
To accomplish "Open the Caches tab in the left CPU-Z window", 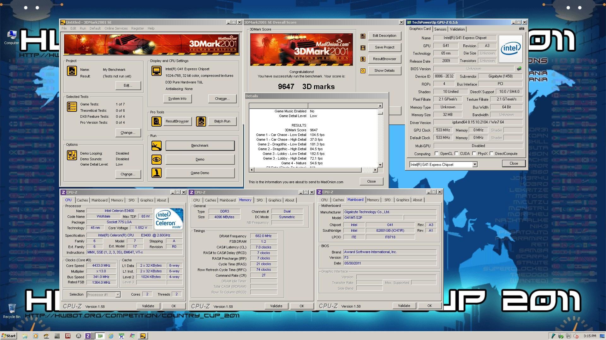I will click(82, 200).
